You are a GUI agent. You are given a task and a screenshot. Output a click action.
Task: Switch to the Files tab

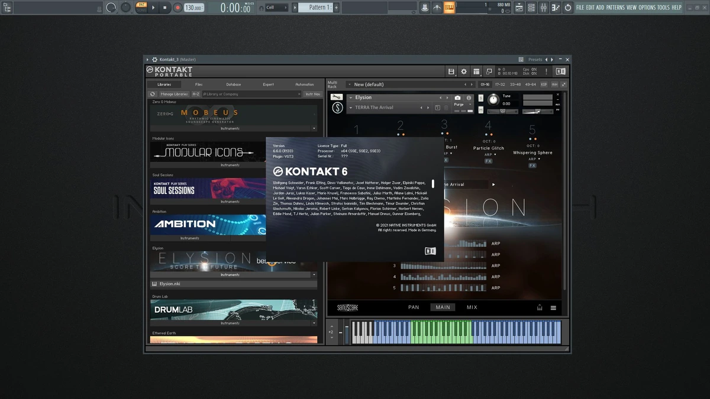199,85
